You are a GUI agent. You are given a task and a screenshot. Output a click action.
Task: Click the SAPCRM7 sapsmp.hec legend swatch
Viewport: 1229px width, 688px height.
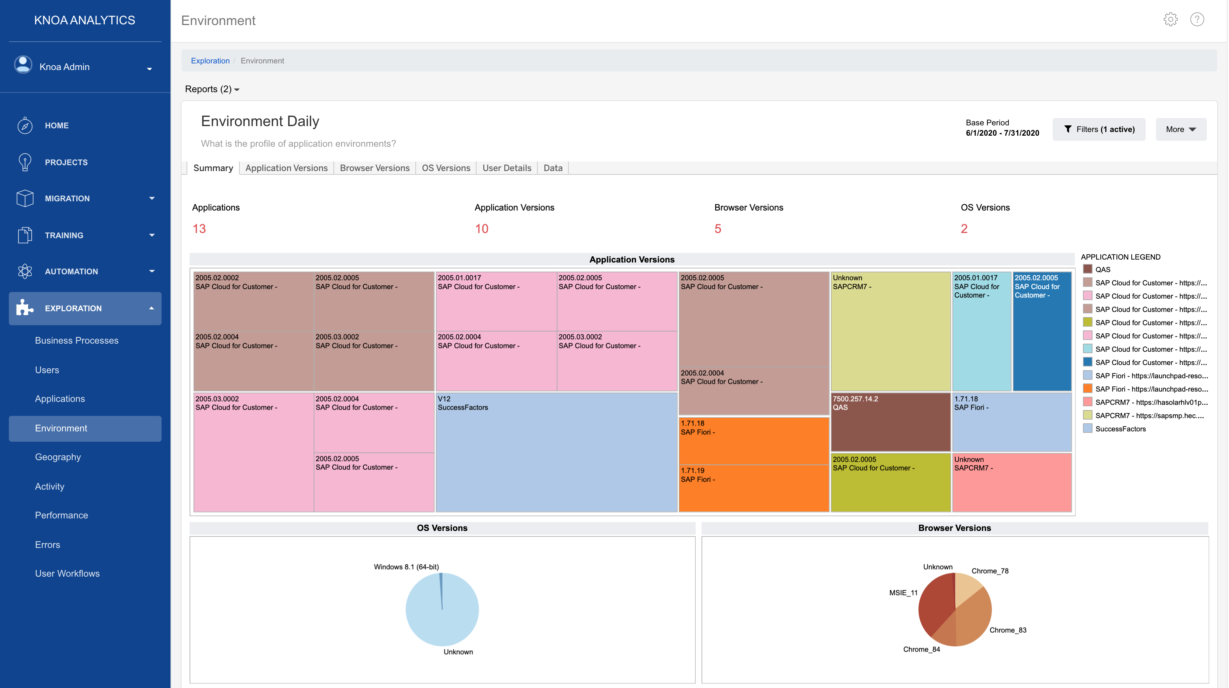click(x=1087, y=415)
